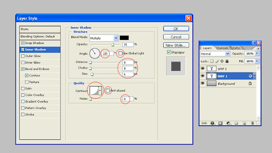Click the contour curve thumbnail
272x153 pixels.
94,91
